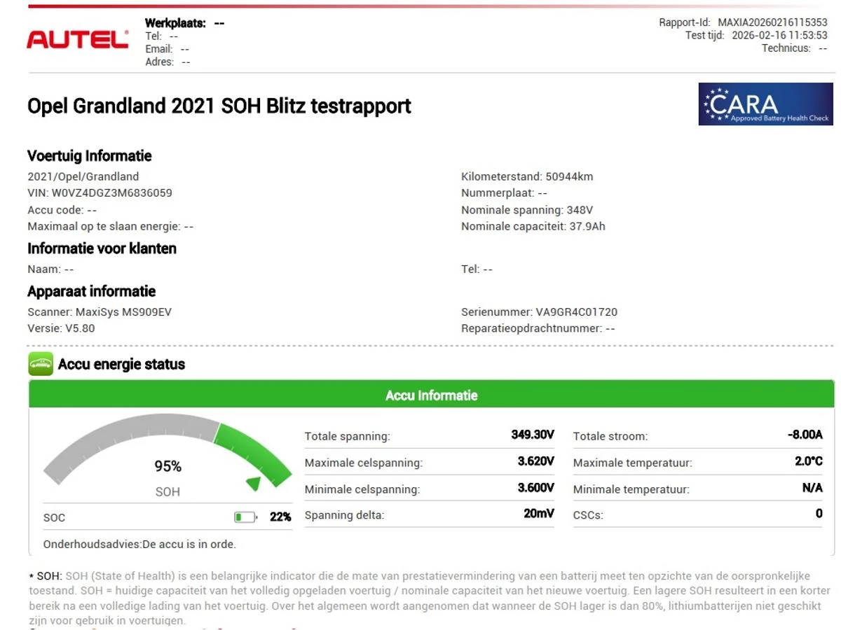The width and height of the screenshot is (841, 630).
Task: Select the SOC 22% indicator
Action: coord(279,517)
